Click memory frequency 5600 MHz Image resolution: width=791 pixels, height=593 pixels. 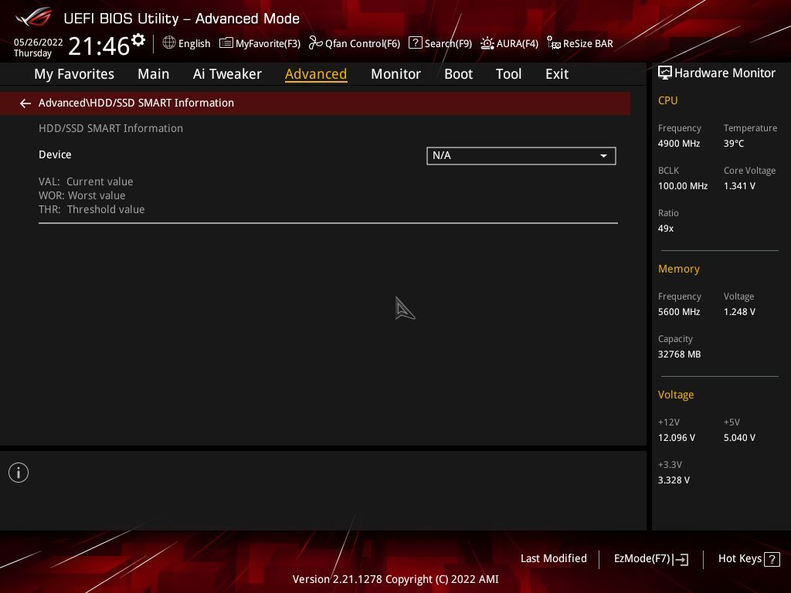pos(678,312)
